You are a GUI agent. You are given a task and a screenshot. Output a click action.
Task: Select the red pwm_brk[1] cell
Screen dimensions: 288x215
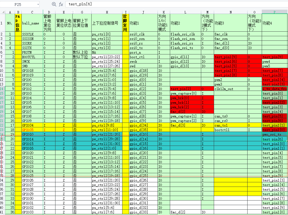pyautogui.click(x=185, y=102)
